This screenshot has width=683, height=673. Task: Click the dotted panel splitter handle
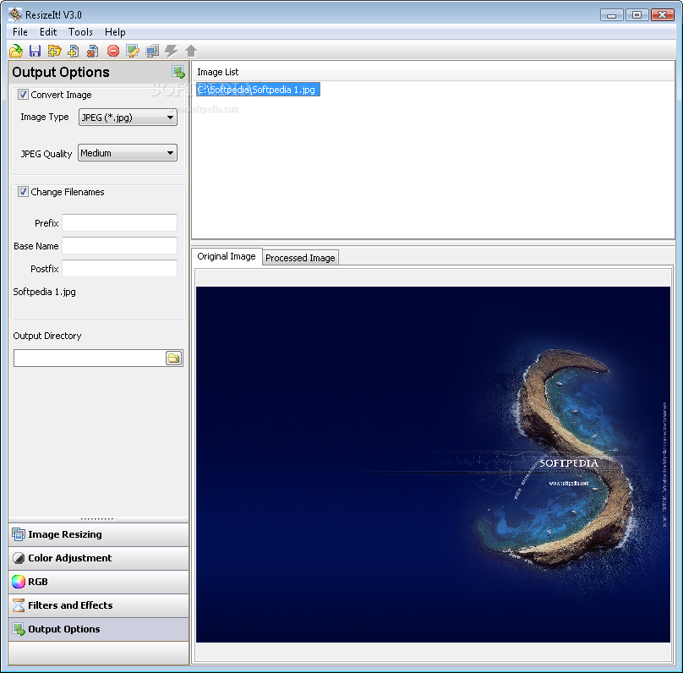97,519
